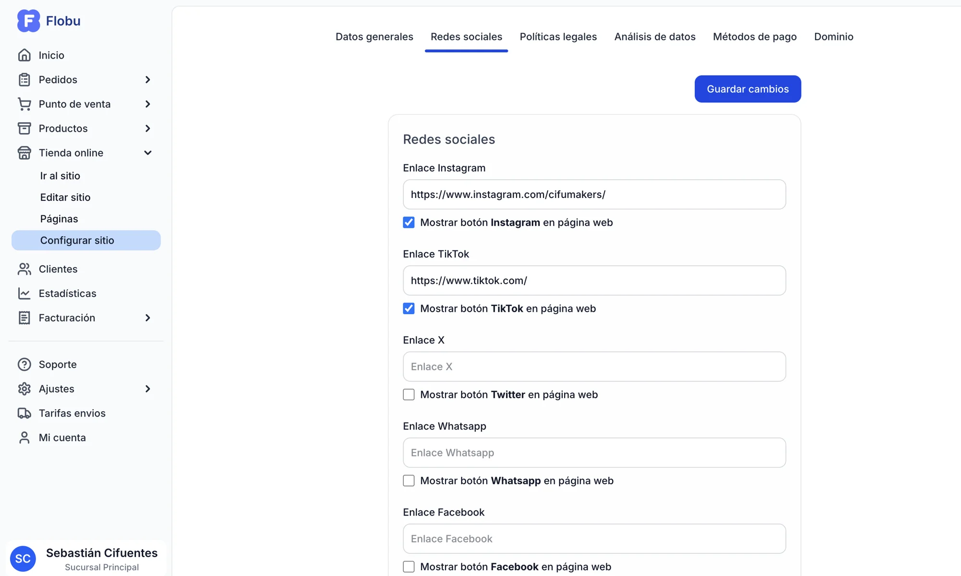Enable Mostrar botón Twitter checkbox
The image size is (961, 576).
point(408,394)
